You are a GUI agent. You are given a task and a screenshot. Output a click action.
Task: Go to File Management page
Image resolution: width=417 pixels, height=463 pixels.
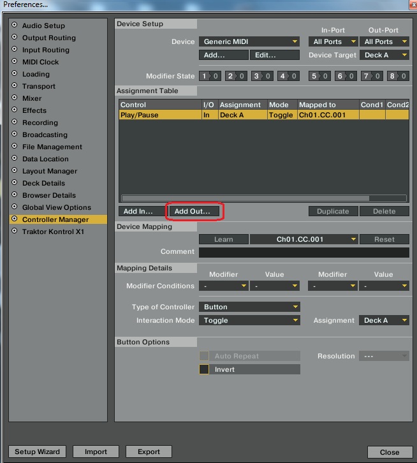(52, 147)
